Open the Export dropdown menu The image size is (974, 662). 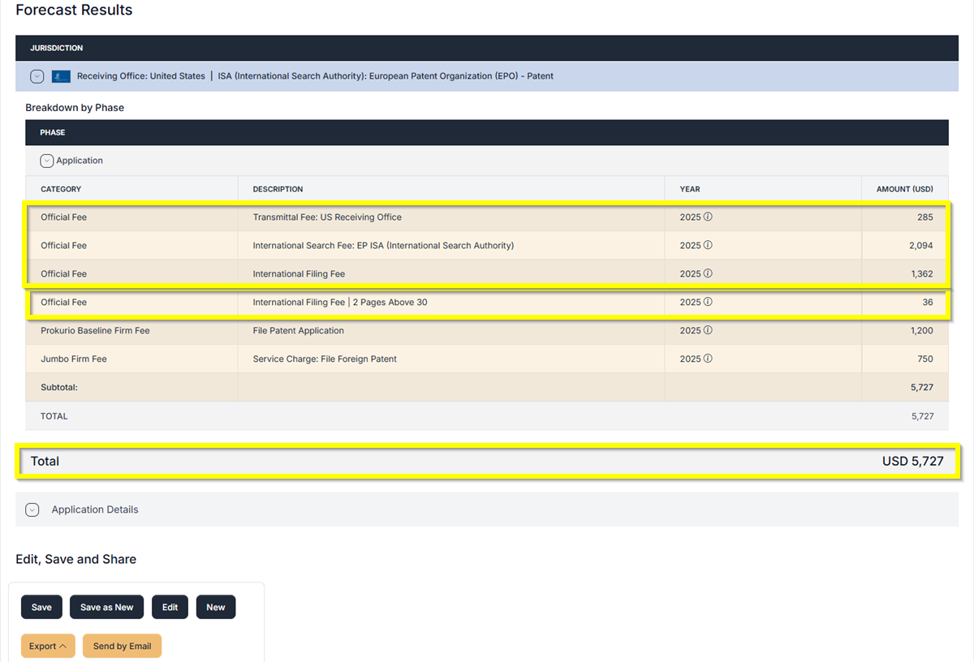click(x=48, y=646)
